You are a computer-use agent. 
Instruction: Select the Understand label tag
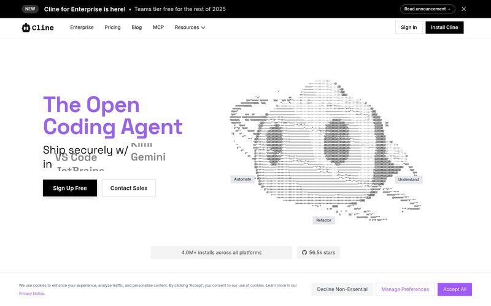coord(408,179)
